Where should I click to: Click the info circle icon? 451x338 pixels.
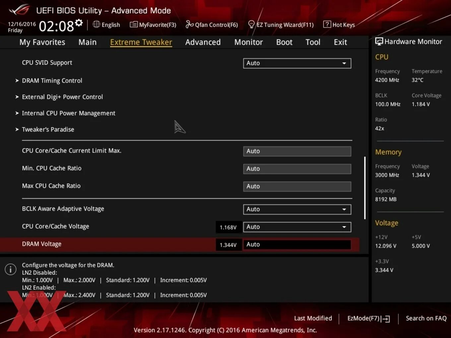[11, 269]
